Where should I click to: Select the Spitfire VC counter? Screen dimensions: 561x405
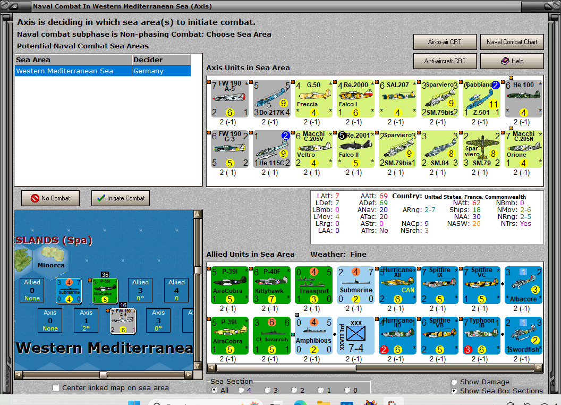click(481, 285)
